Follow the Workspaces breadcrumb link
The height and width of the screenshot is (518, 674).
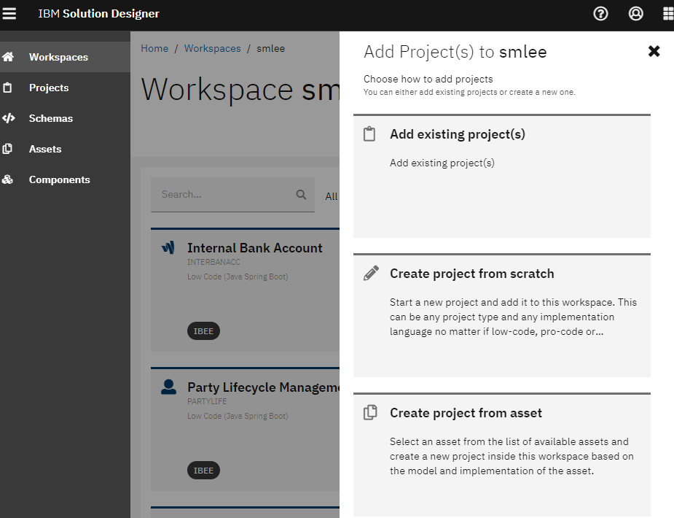click(x=212, y=48)
